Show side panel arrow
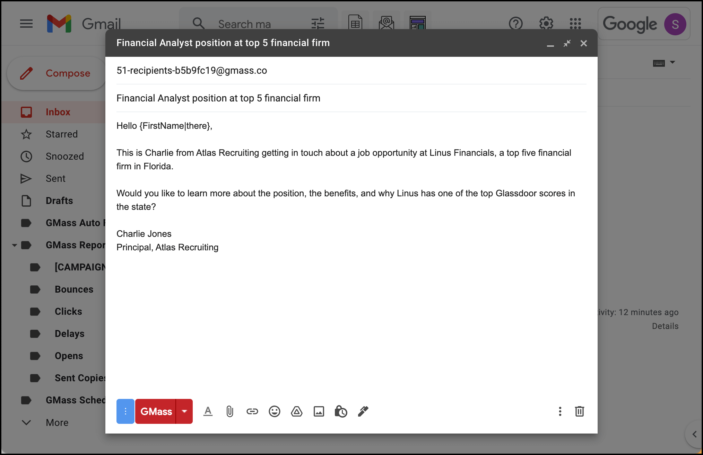Image resolution: width=703 pixels, height=455 pixels. point(694,434)
